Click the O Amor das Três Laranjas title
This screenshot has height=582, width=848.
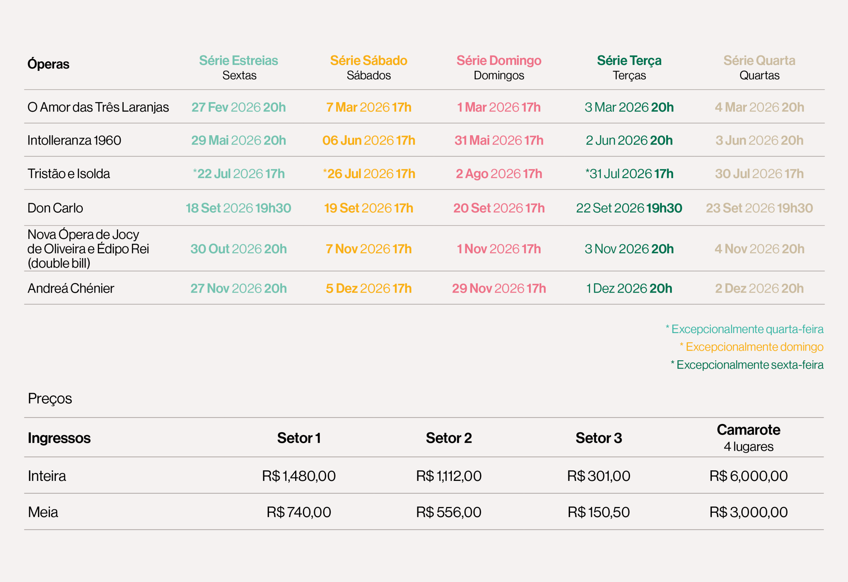pos(98,107)
